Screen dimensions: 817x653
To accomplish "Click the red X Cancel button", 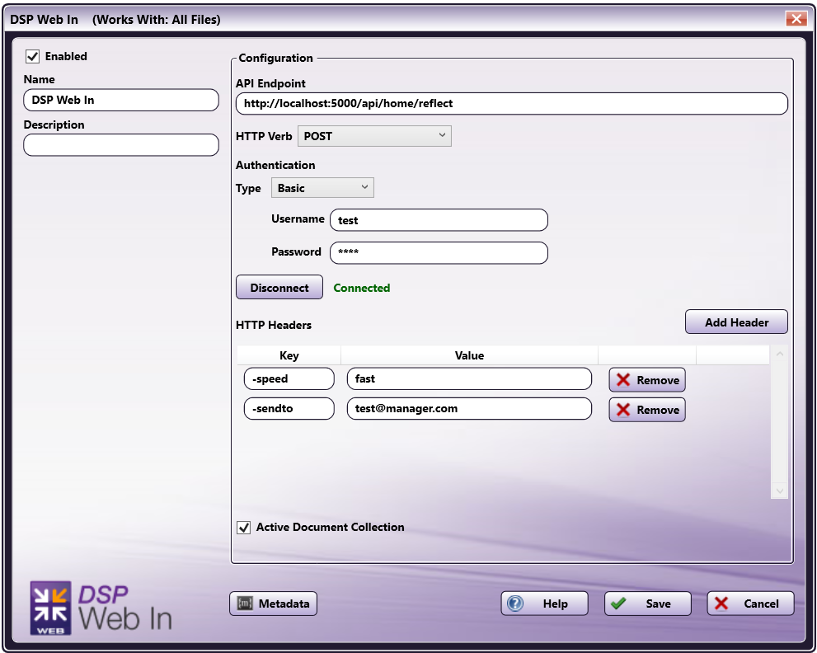I will (x=750, y=604).
